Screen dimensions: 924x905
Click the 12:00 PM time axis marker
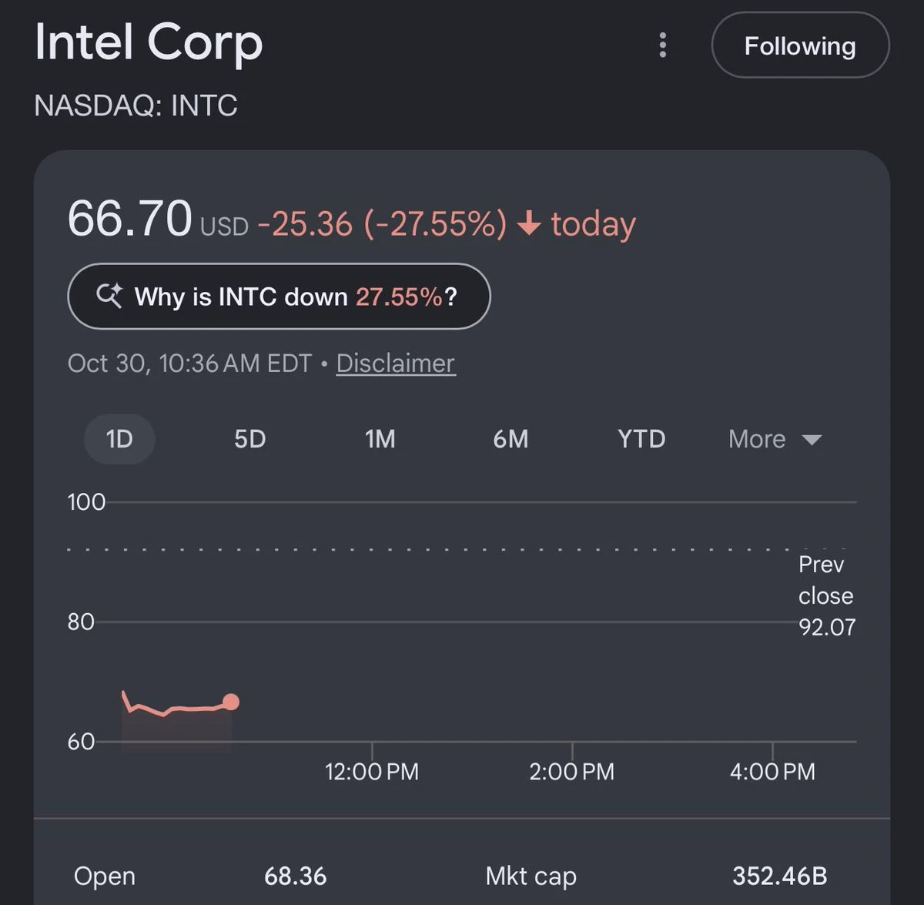372,772
